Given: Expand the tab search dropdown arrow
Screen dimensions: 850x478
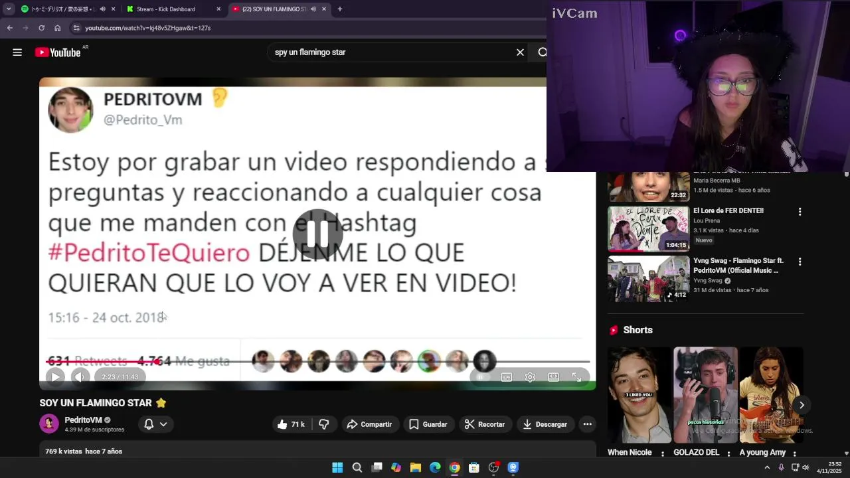Looking at the screenshot, I should 9,9.
